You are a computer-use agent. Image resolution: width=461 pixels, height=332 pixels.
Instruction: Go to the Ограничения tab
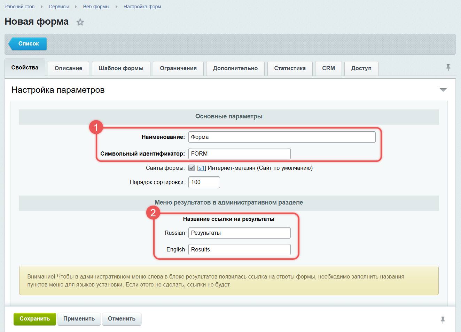pos(178,68)
